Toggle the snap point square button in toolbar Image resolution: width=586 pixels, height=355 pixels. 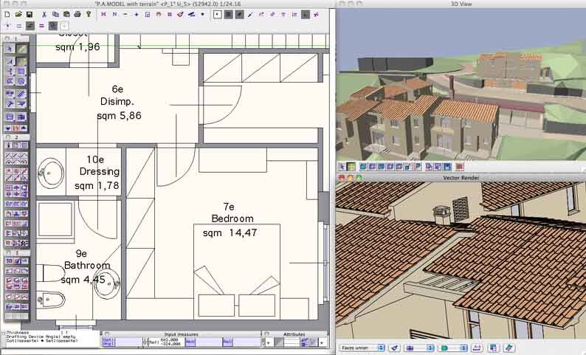(217, 14)
